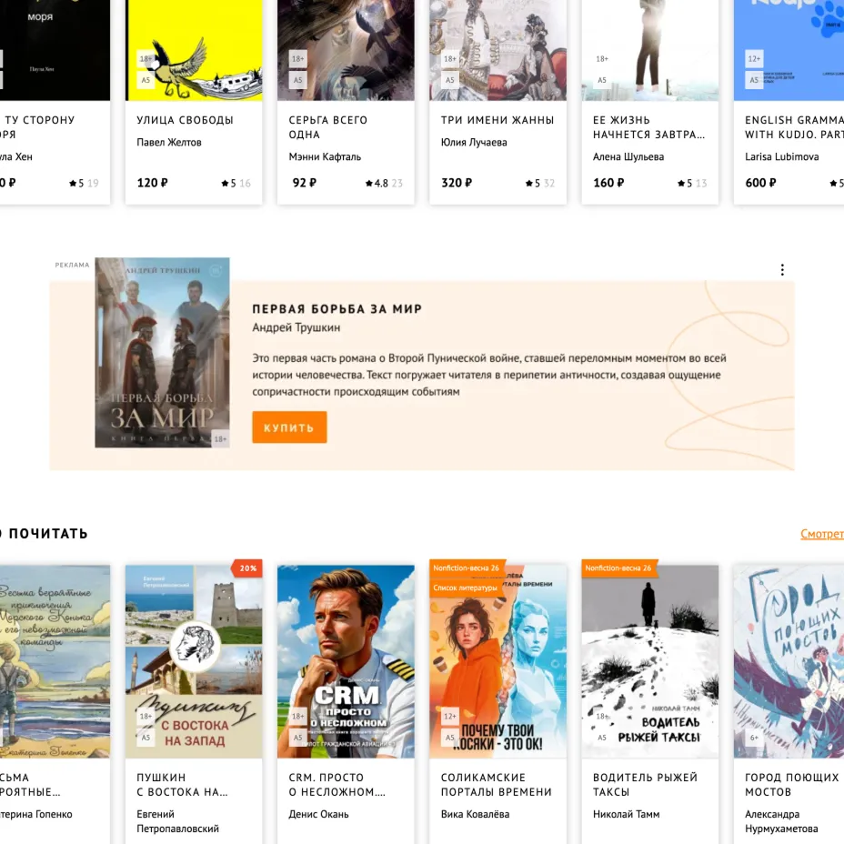
Task: Select author Вика Ковалёва
Action: 475,814
